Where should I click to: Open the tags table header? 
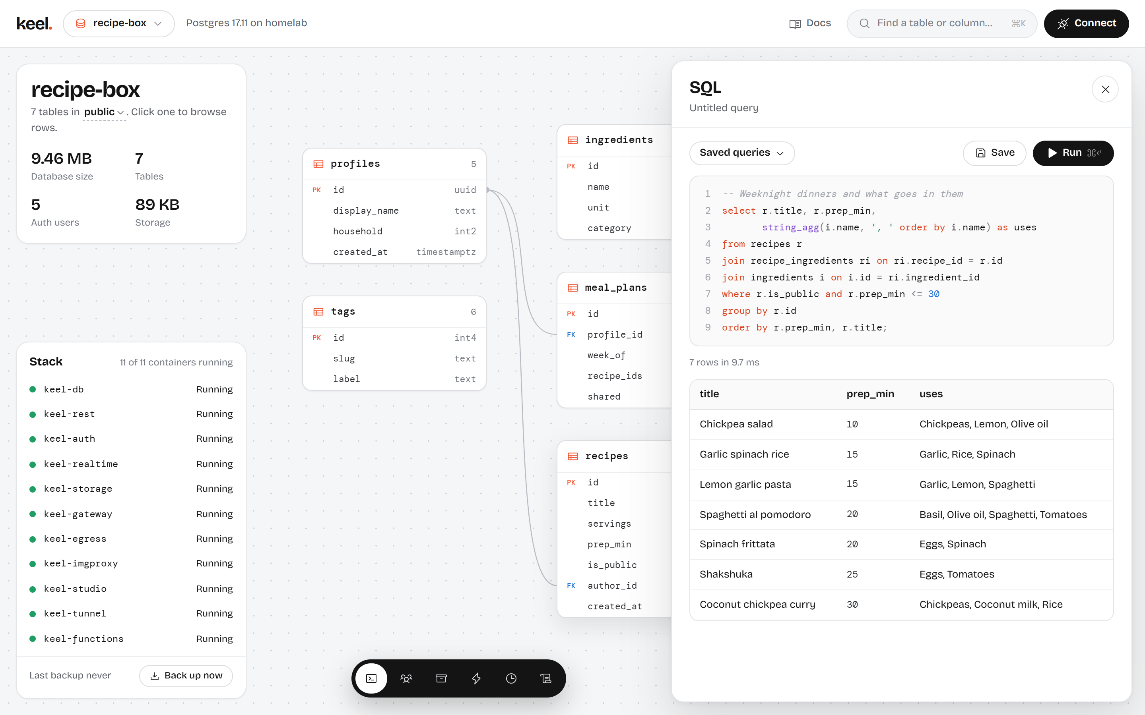coord(394,312)
